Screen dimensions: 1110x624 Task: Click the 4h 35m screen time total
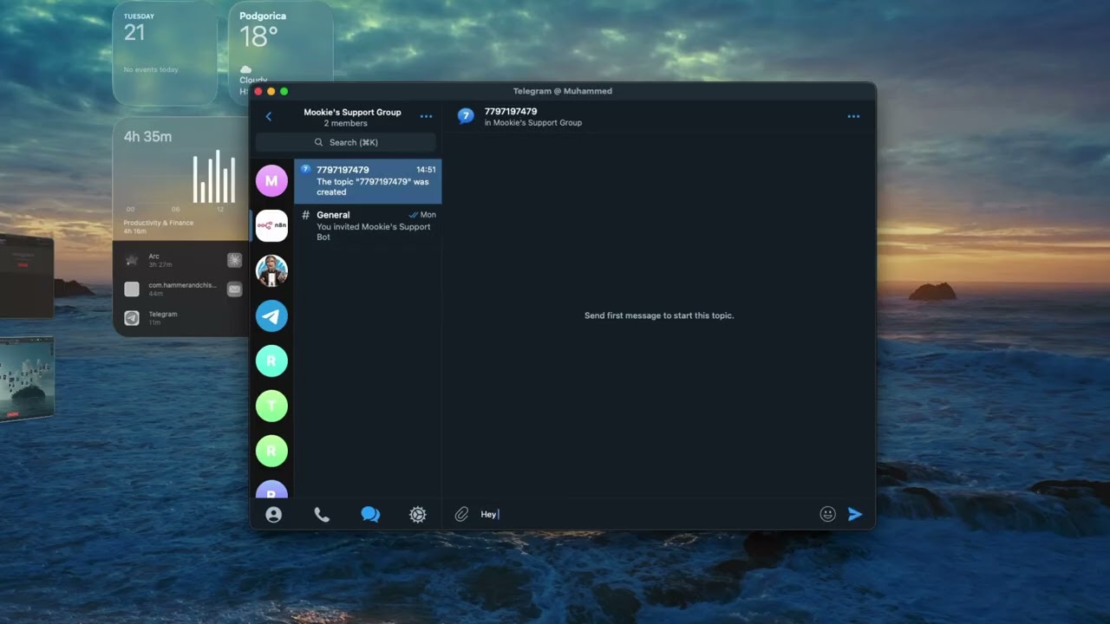click(x=147, y=137)
